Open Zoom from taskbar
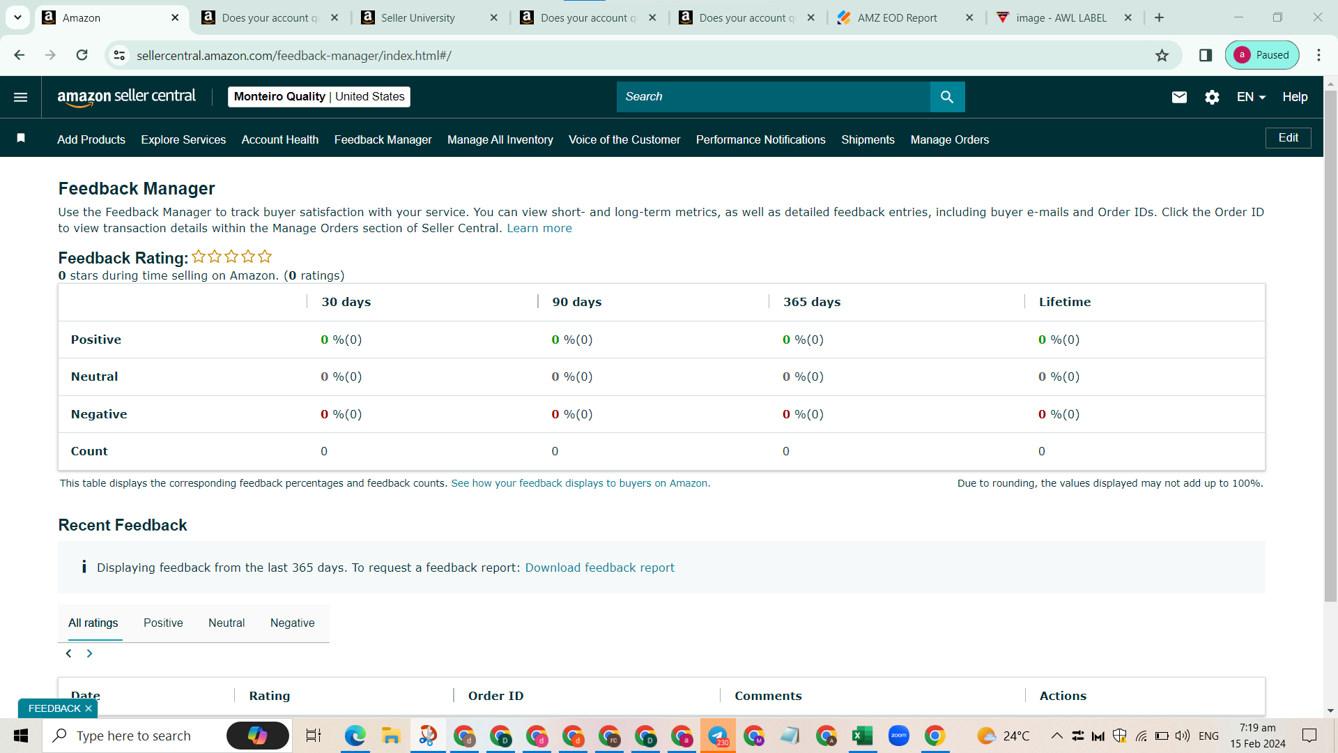Image resolution: width=1338 pixels, height=753 pixels. click(x=899, y=736)
